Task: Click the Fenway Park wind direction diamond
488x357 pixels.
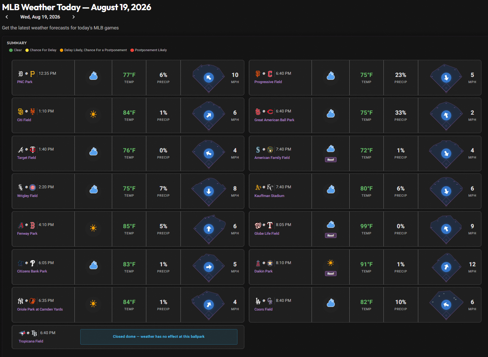Action: [209, 229]
